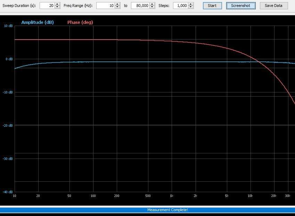Focus the end frequency field showing 80,000
Image resolution: width=295 pixels, height=216 pixels.
coord(140,6)
